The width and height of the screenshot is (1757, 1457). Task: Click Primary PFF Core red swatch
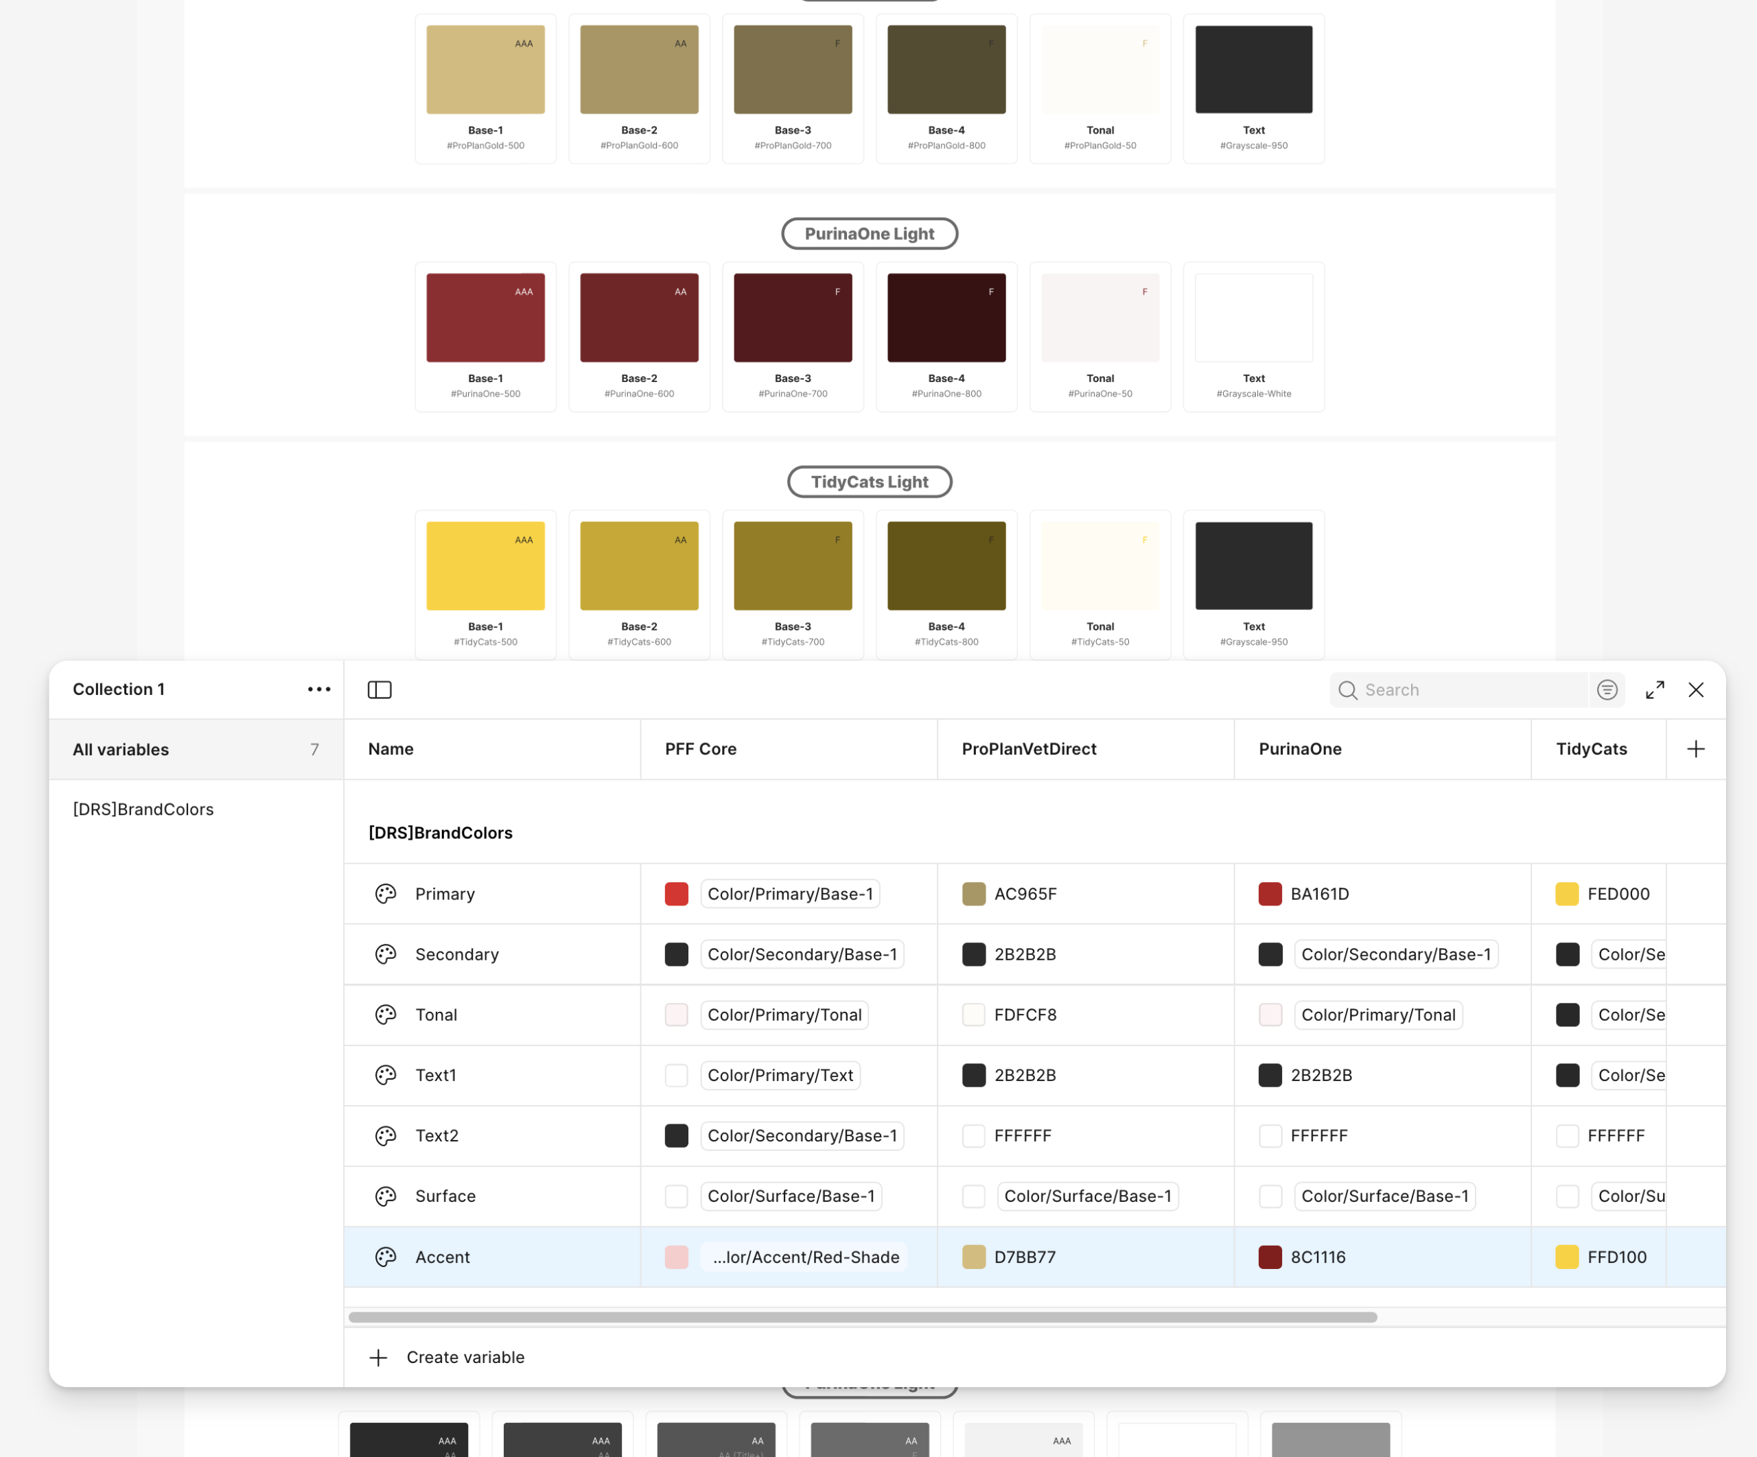click(x=676, y=893)
